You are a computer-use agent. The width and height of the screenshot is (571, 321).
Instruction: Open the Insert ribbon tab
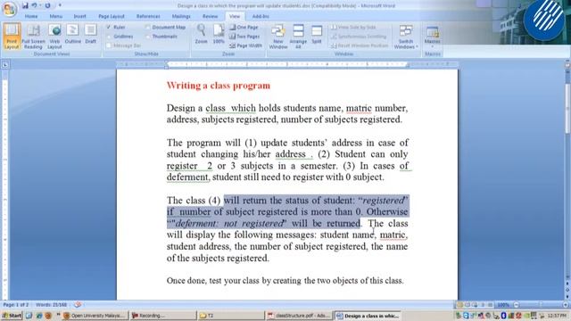pos(79,16)
